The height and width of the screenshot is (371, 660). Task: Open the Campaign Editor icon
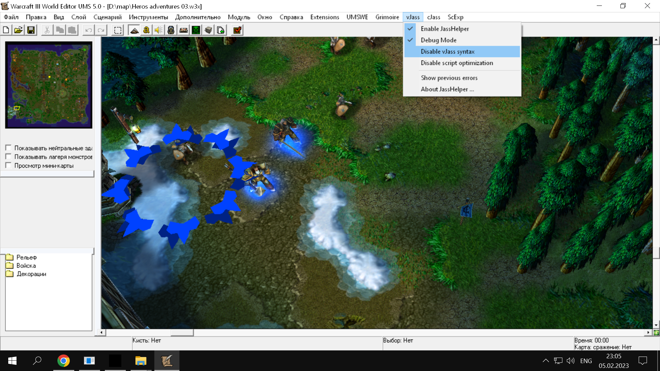[x=184, y=30]
